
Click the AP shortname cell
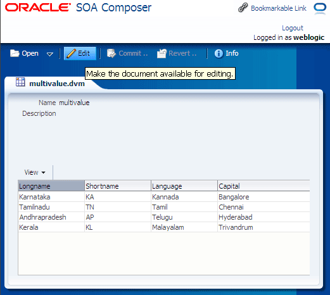(118, 217)
